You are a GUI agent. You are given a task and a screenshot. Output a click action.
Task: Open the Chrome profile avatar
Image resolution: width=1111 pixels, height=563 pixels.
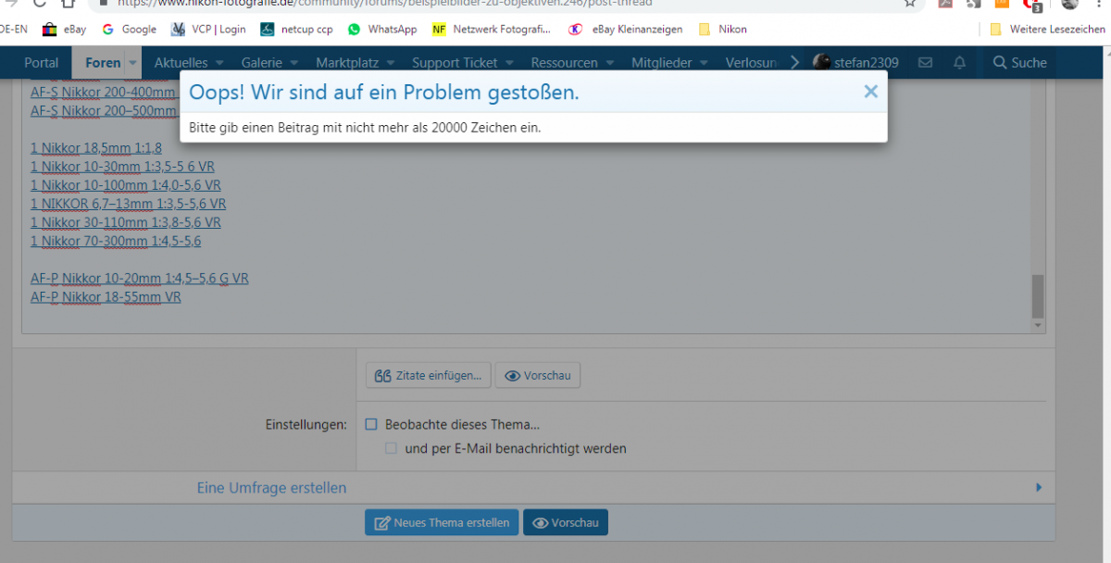point(1070,4)
